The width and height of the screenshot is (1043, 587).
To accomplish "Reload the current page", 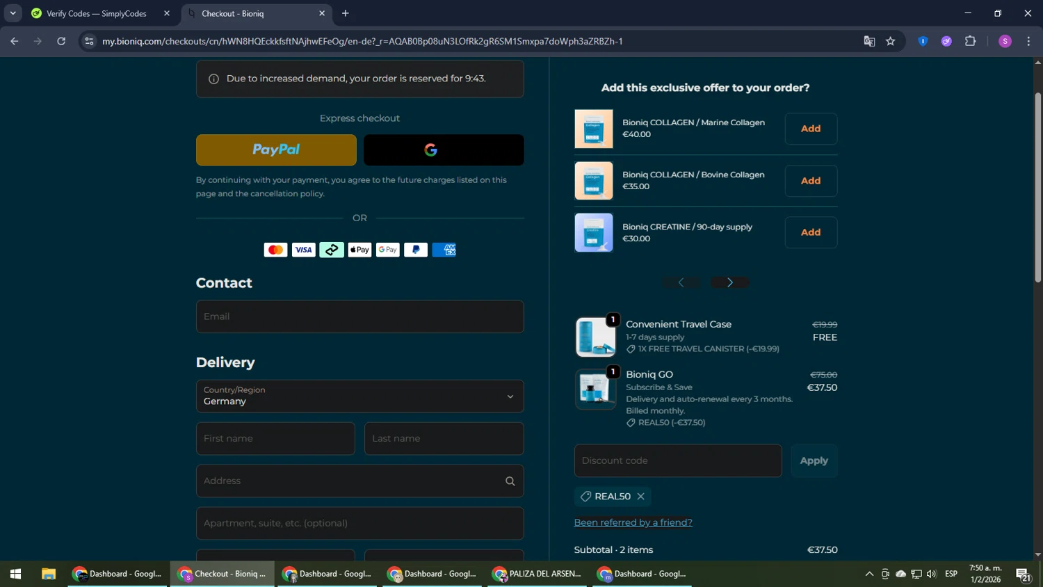I will 61,41.
